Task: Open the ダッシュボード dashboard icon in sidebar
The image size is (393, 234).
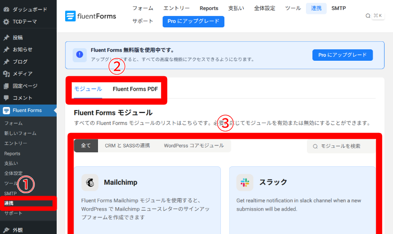Action: [x=6, y=9]
